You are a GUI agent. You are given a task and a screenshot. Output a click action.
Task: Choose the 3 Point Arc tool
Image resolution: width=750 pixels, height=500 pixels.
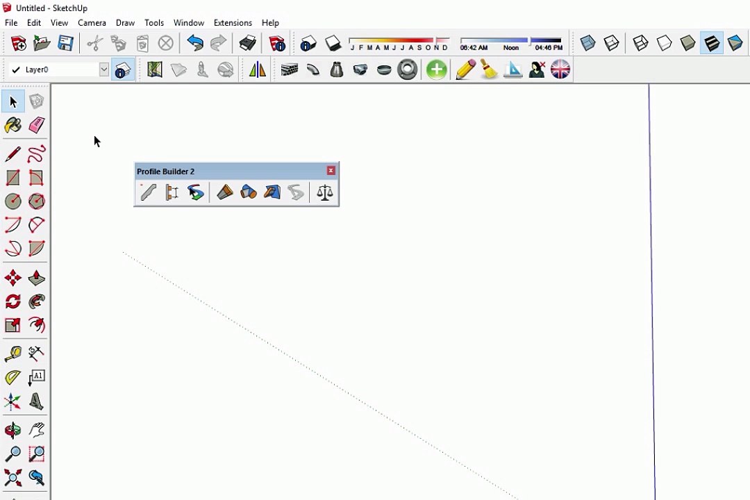[x=13, y=248]
